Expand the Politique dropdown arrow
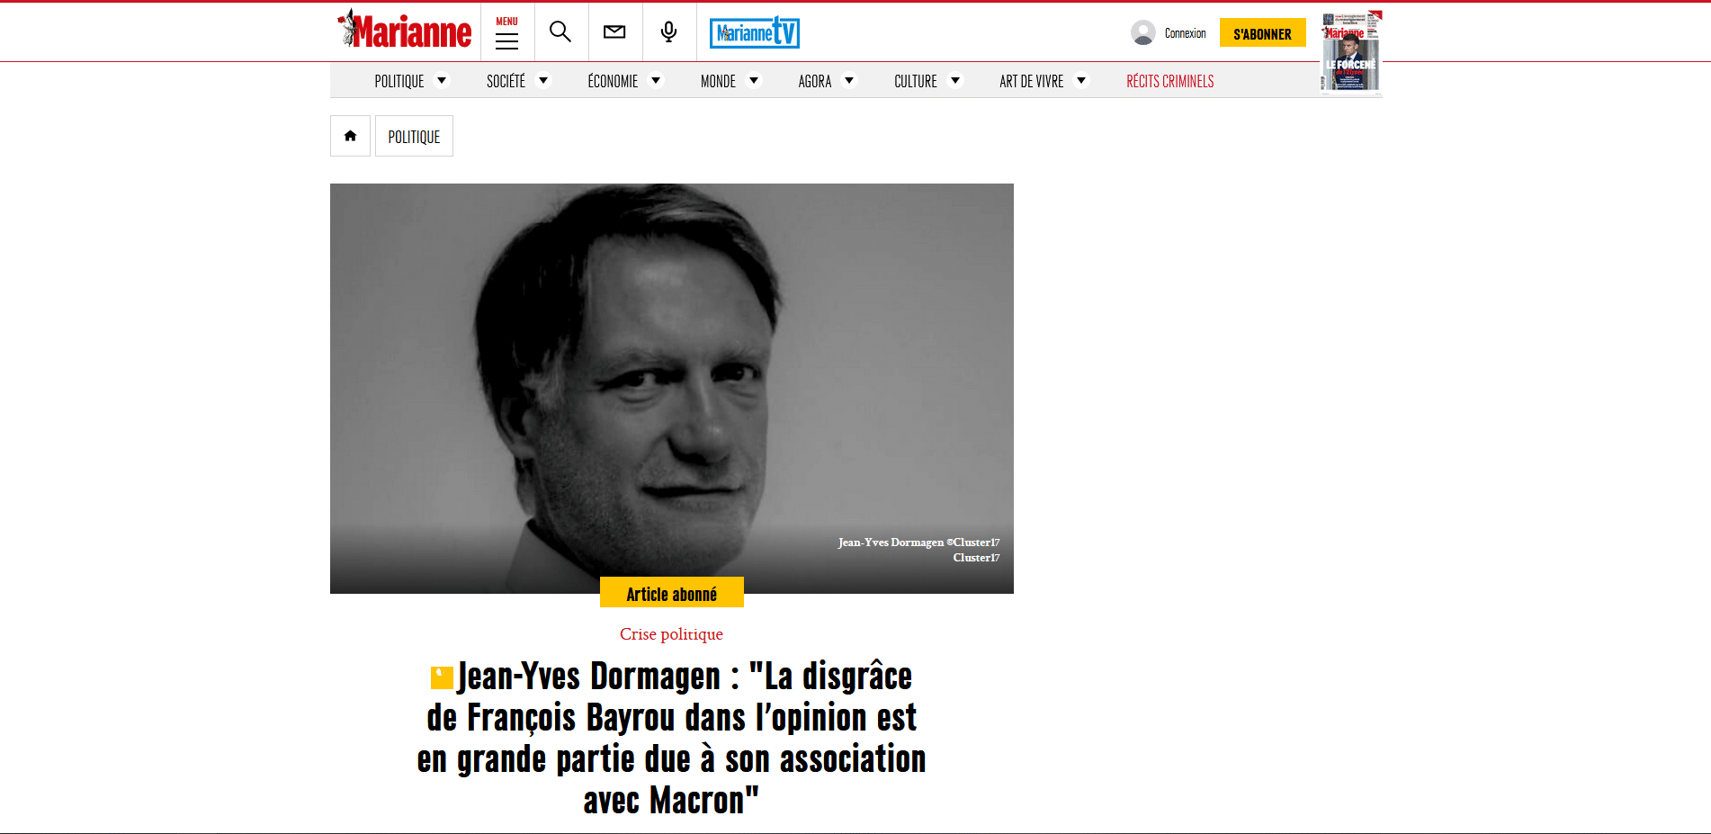 tap(442, 81)
